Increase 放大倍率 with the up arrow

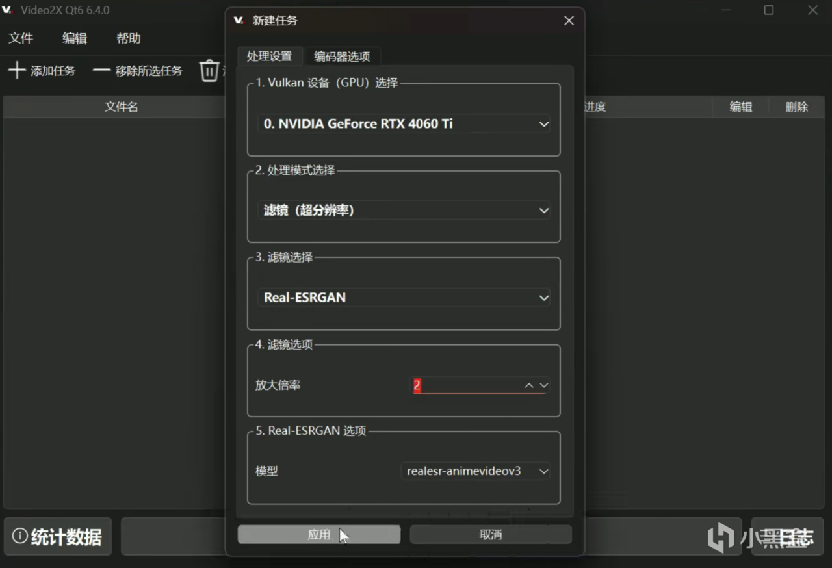coord(529,385)
